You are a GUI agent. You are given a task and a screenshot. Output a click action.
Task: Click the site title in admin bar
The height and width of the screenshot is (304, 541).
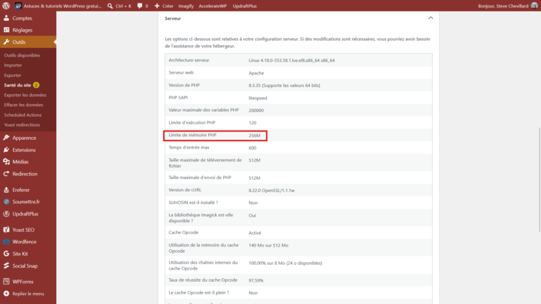coord(62,6)
